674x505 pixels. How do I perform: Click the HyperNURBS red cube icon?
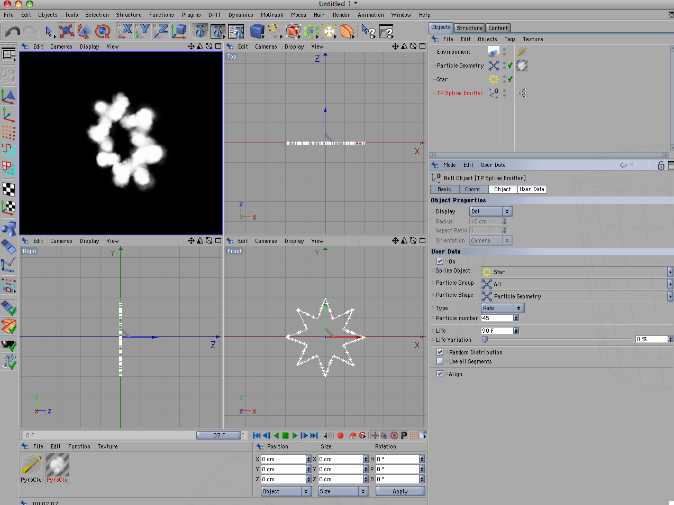click(293, 31)
